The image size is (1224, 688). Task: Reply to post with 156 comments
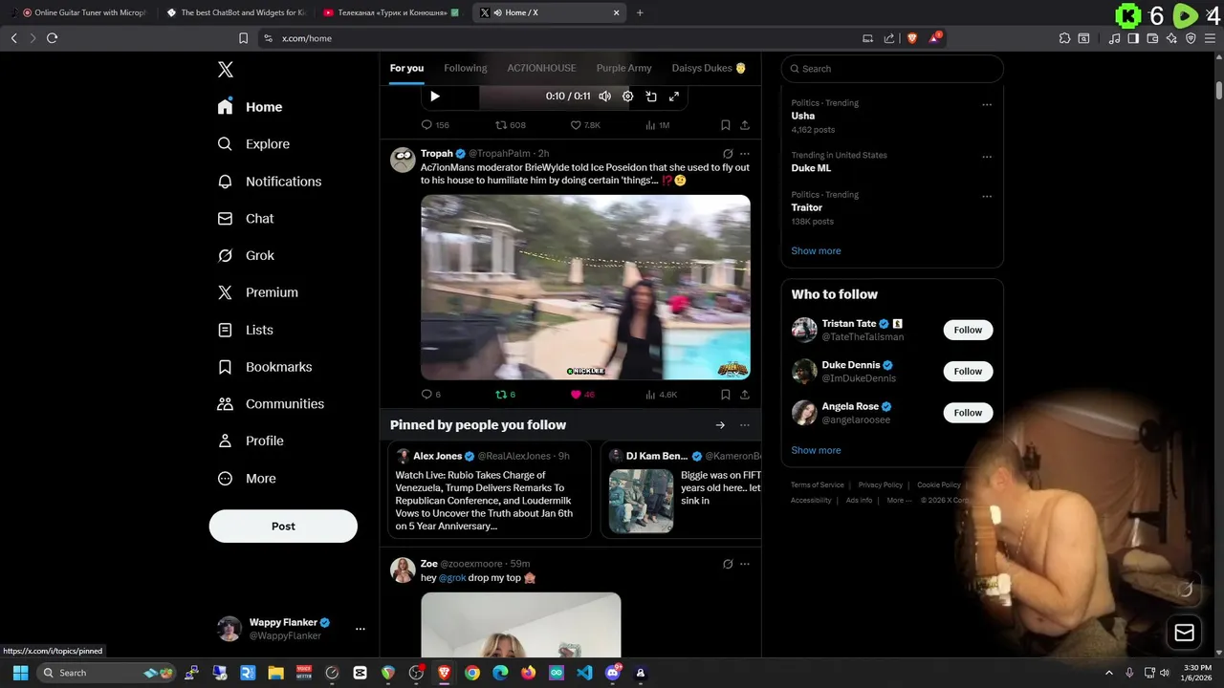[x=435, y=125]
